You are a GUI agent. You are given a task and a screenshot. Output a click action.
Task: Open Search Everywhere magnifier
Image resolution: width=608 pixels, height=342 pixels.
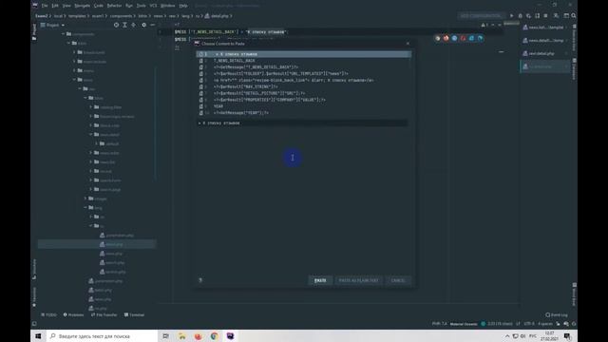(x=574, y=16)
